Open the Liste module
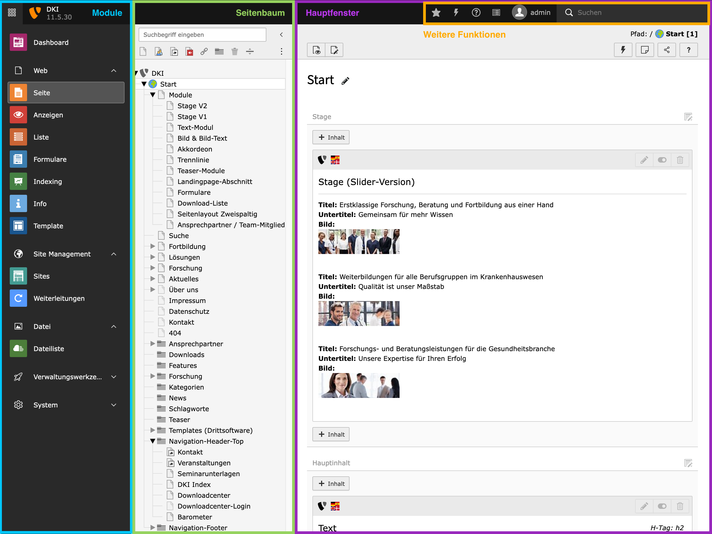 tap(41, 137)
